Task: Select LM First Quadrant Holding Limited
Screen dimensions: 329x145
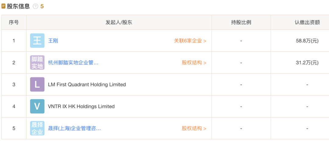Action: click(x=87, y=84)
